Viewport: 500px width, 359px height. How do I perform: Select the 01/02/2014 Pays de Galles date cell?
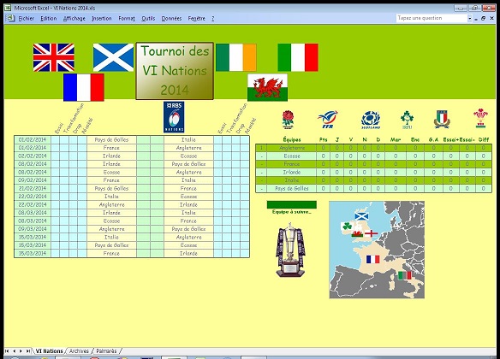pyautogui.click(x=33, y=139)
